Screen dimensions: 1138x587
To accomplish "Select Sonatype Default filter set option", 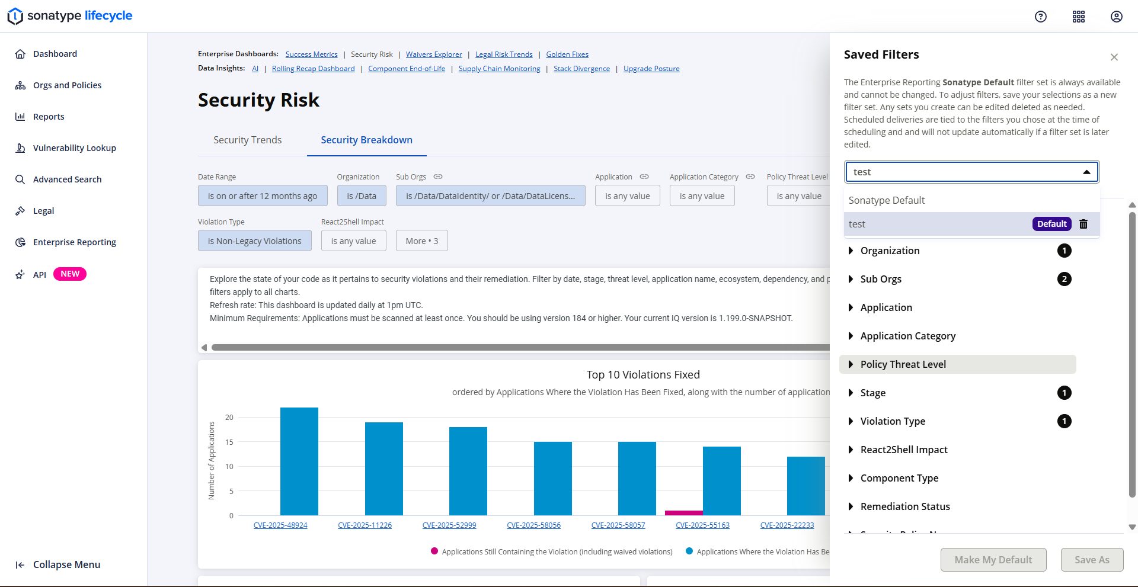I will pyautogui.click(x=972, y=200).
